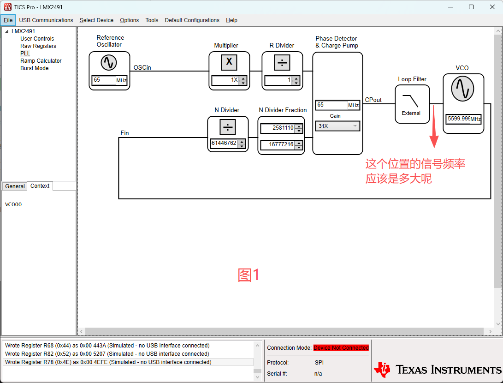Open the Burst Mode page
The height and width of the screenshot is (383, 503).
34,68
